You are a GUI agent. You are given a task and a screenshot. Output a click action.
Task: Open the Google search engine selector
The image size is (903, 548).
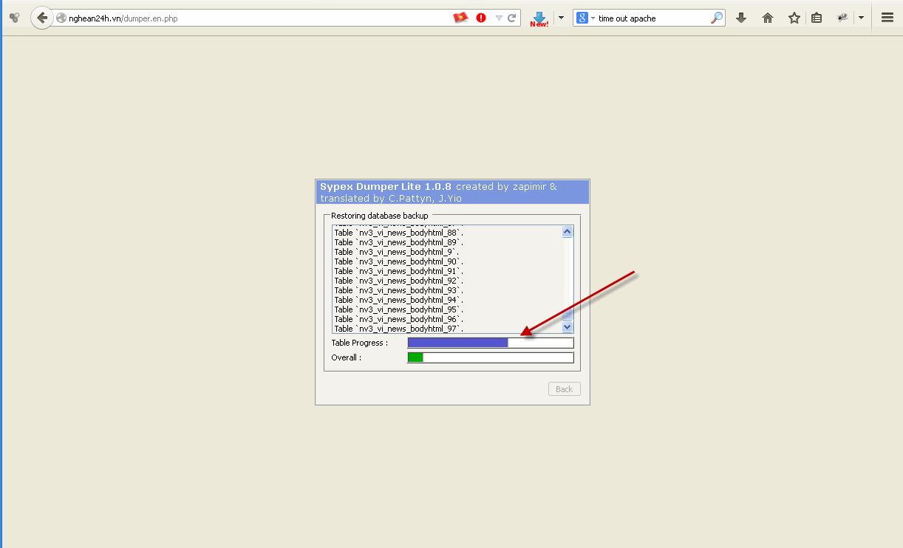[x=585, y=18]
